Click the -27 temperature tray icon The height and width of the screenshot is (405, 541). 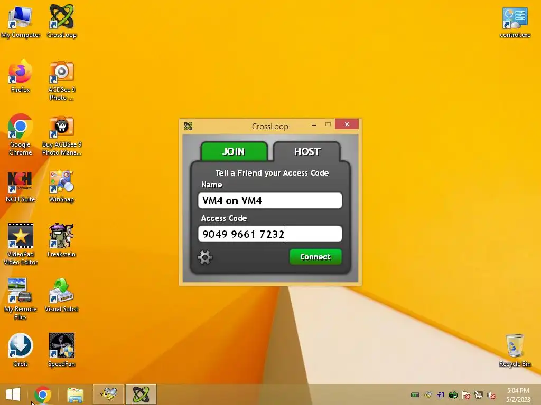click(441, 394)
